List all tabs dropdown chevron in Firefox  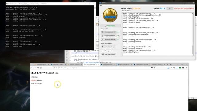[x=170, y=64]
